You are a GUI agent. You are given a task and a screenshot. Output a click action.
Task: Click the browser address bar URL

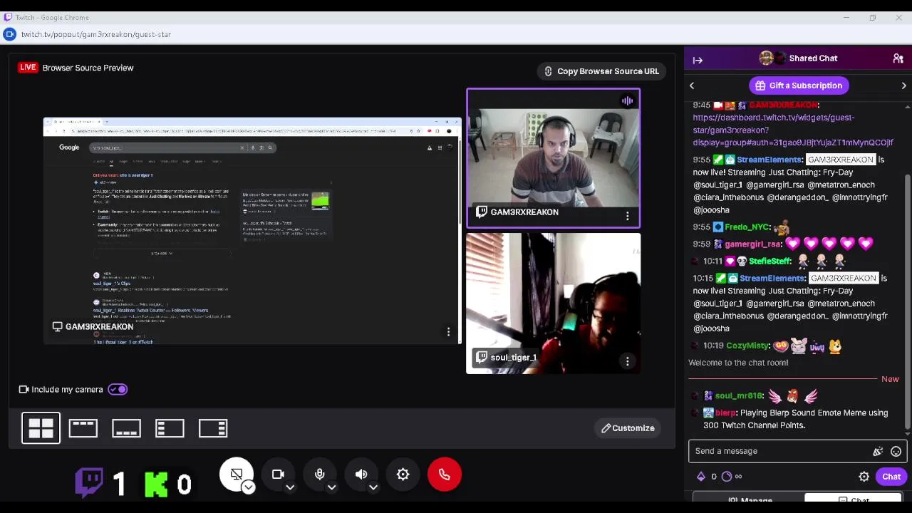pos(96,34)
